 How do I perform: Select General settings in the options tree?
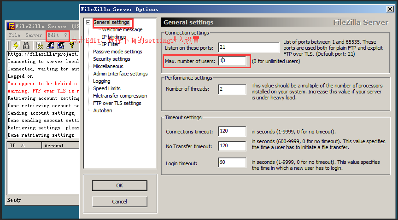pos(111,23)
